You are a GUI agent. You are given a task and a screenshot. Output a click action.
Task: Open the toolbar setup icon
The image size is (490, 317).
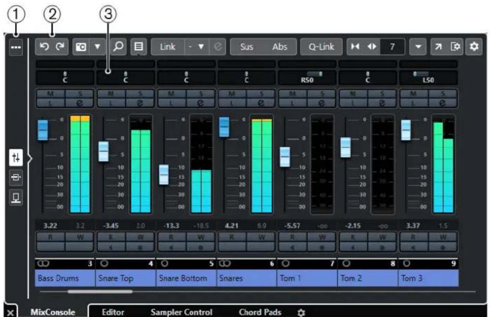(455, 47)
